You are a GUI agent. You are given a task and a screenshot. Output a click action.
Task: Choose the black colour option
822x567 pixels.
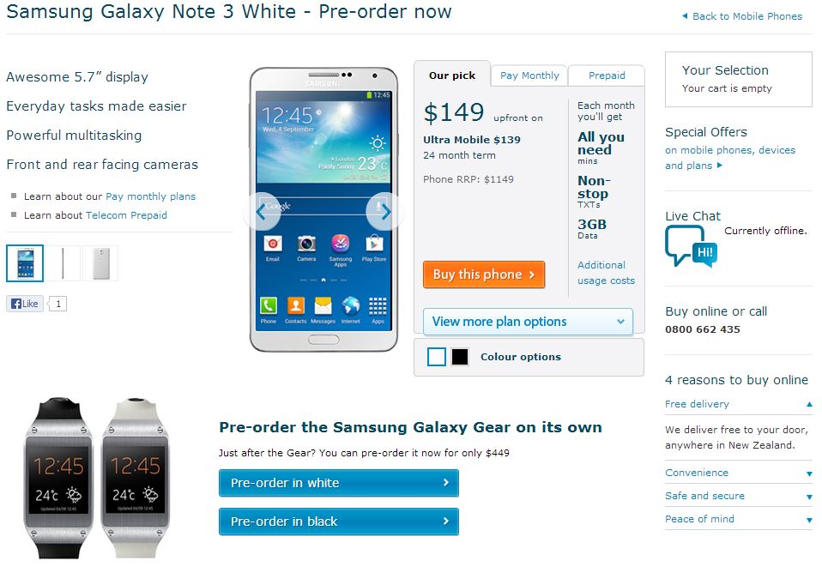click(x=460, y=357)
